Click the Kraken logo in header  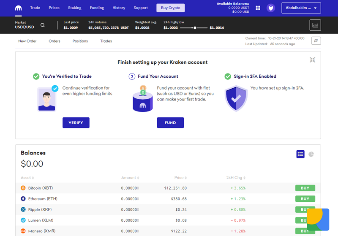18,8
